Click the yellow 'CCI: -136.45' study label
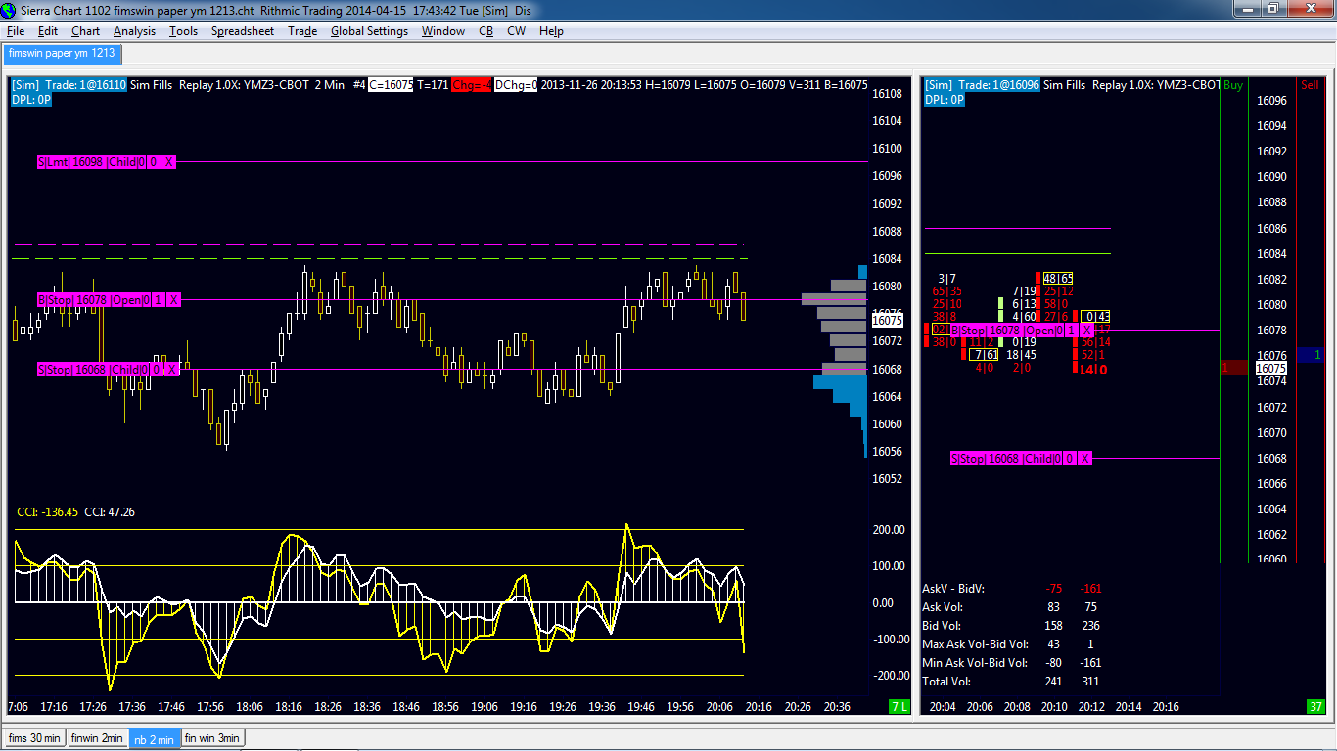Viewport: 1337px width, 751px height. pos(48,511)
